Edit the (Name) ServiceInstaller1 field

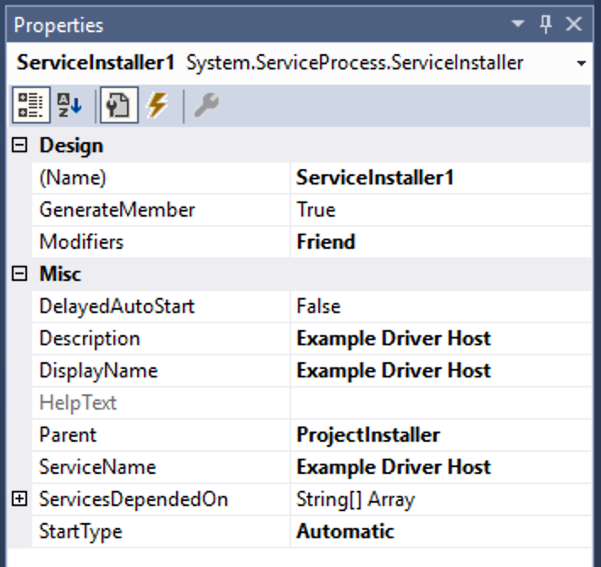[440, 178]
